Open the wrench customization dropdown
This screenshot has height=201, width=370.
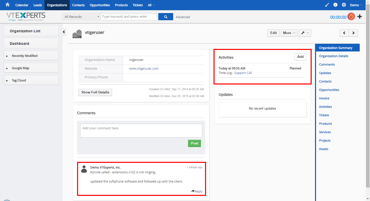[x=305, y=33]
